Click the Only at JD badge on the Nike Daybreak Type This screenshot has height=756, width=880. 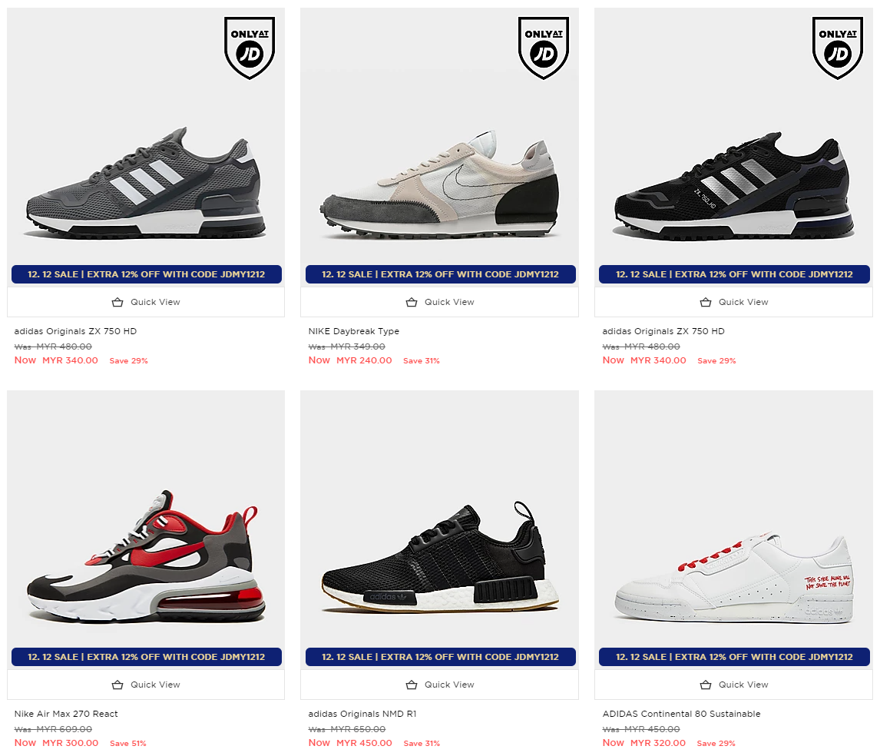coord(543,48)
